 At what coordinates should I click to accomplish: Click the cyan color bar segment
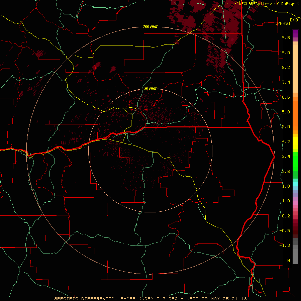point(295,184)
